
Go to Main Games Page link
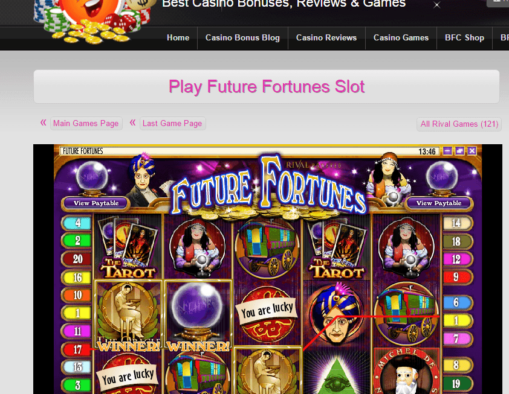pyautogui.click(x=86, y=124)
